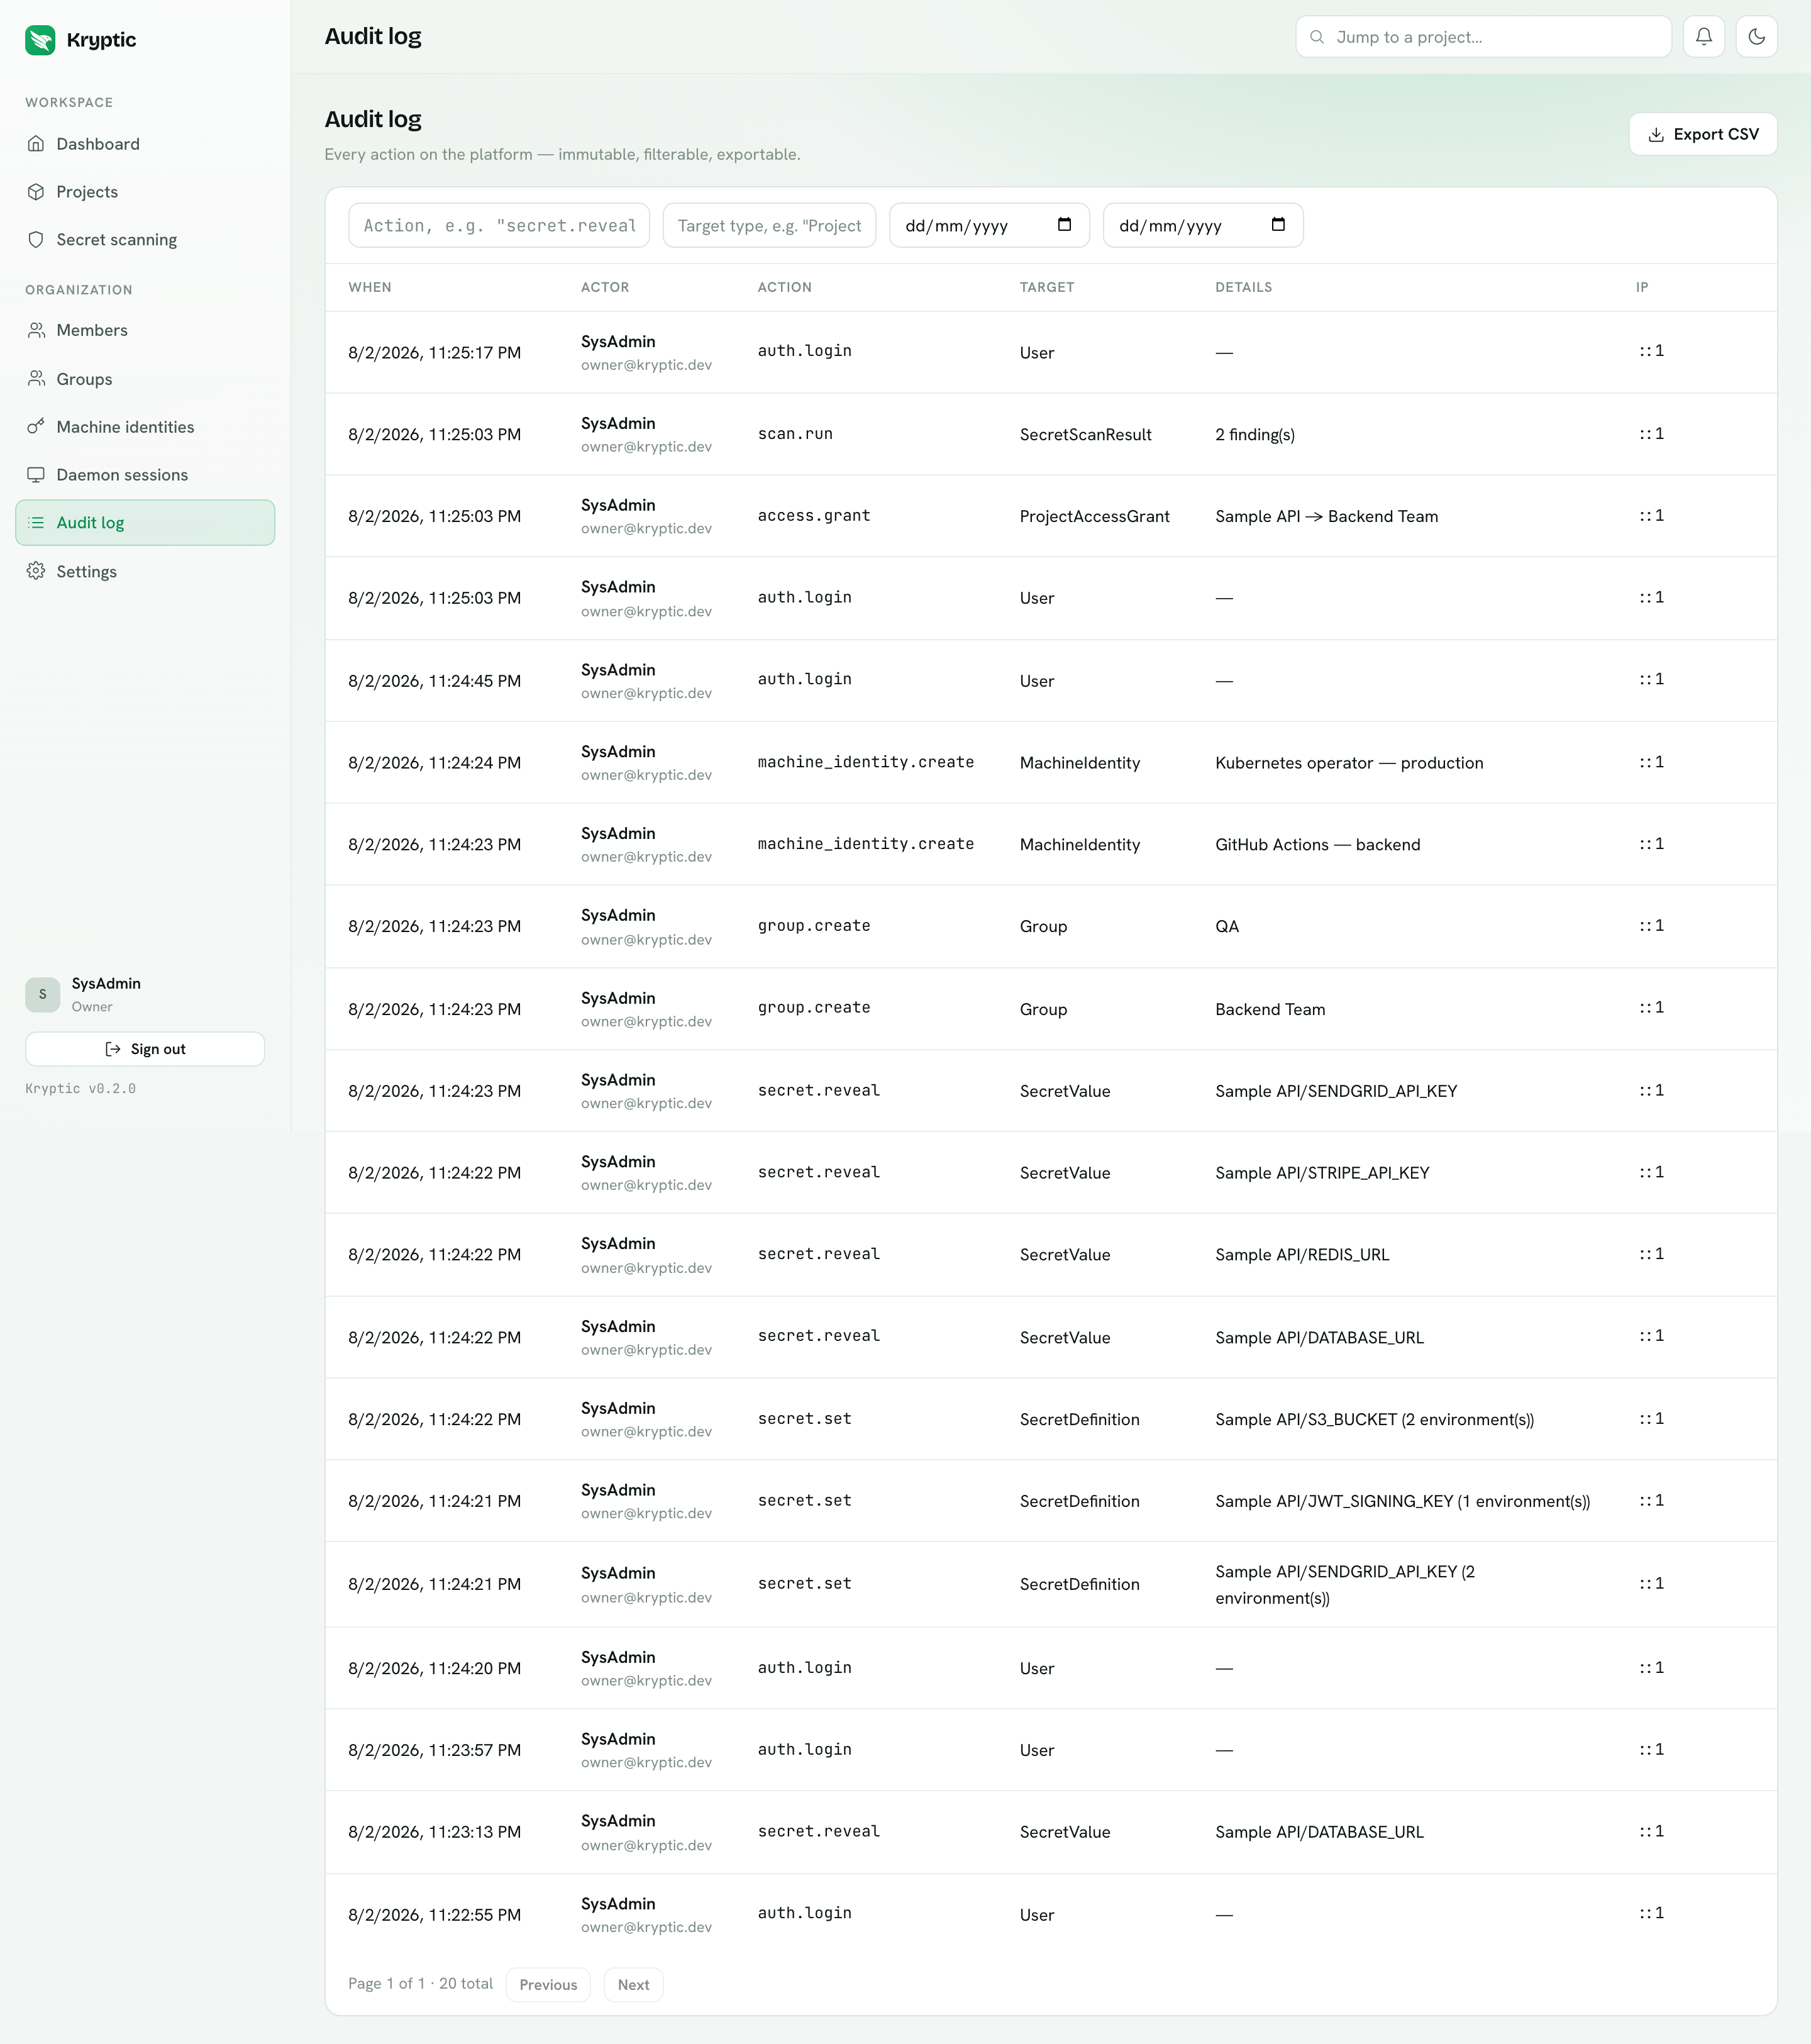Click the search magnifier icon
Image resolution: width=1811 pixels, height=2044 pixels.
click(1317, 37)
